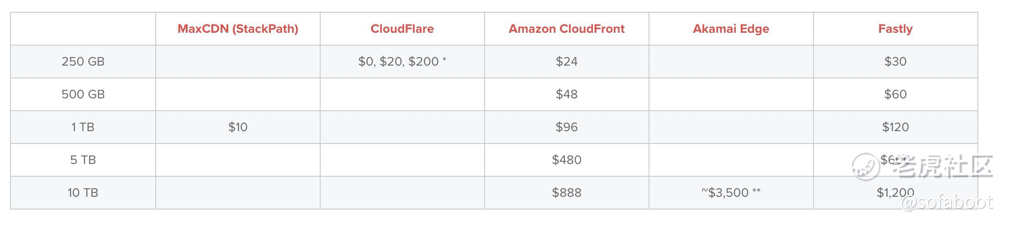Select the 500 GB row label
The height and width of the screenshot is (225, 1013).
[x=83, y=94]
